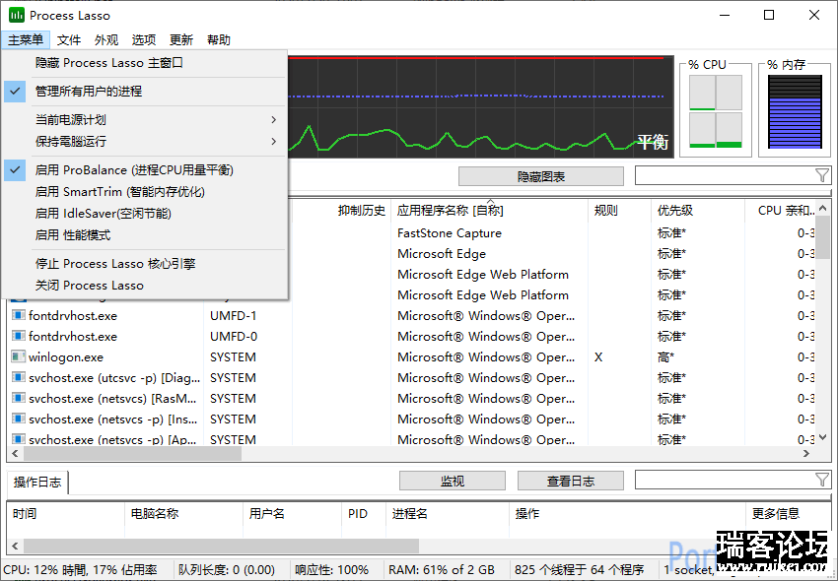Toggle 管理所有用户的进程 option
The height and width of the screenshot is (581, 838).
point(145,92)
